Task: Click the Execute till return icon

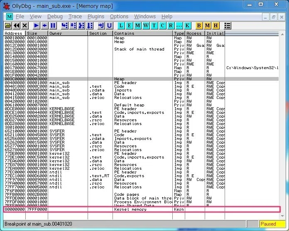Action: [101, 26]
